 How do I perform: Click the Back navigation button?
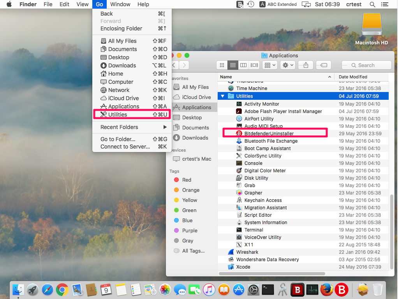point(174,65)
